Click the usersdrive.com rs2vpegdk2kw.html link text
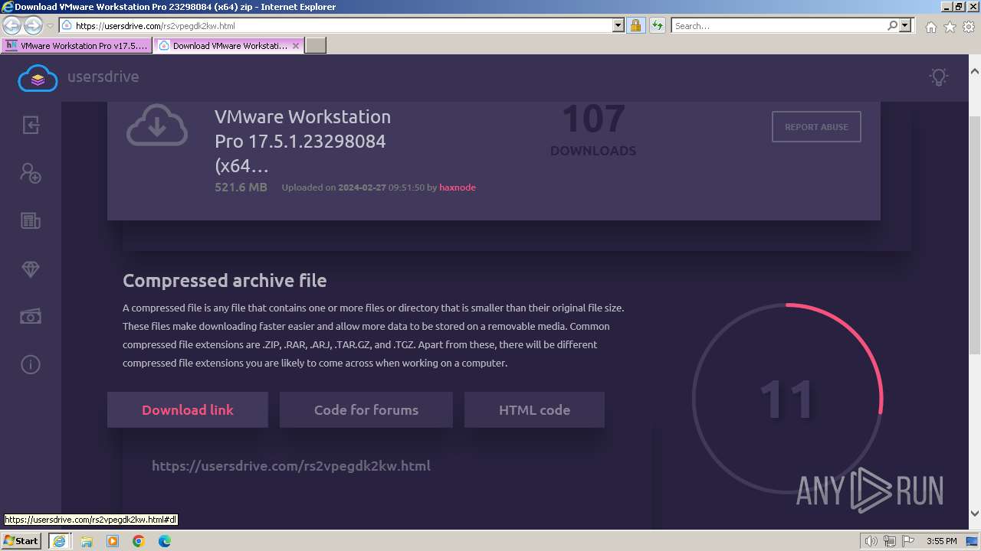The image size is (981, 551). [291, 465]
